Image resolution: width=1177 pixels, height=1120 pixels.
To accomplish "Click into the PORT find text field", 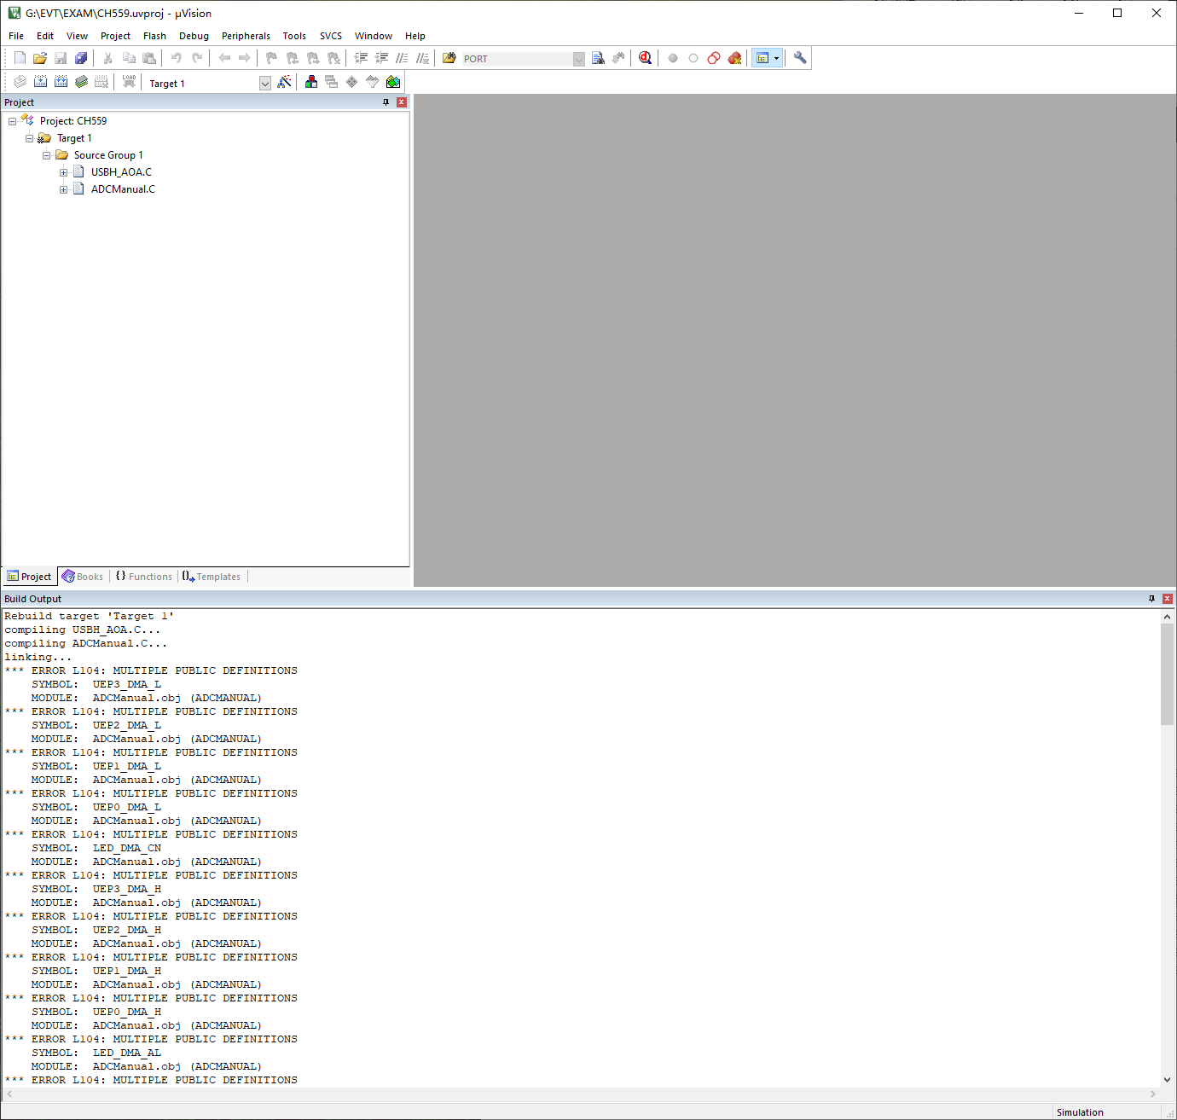I will (x=517, y=59).
